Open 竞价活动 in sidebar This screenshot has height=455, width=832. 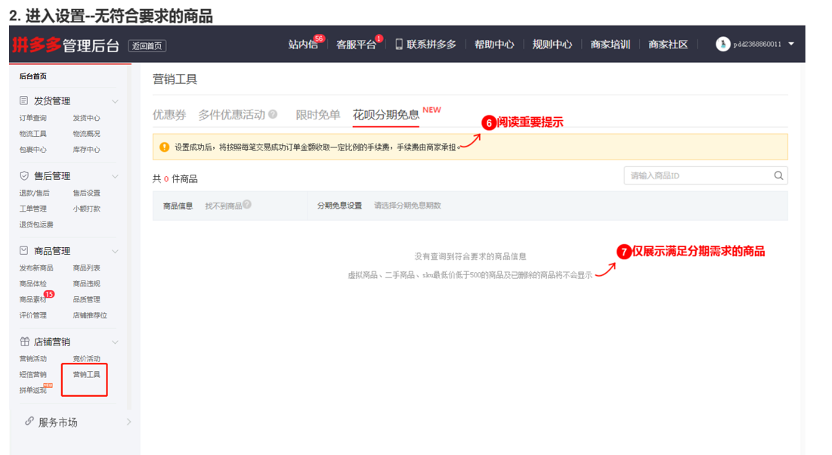coord(86,358)
